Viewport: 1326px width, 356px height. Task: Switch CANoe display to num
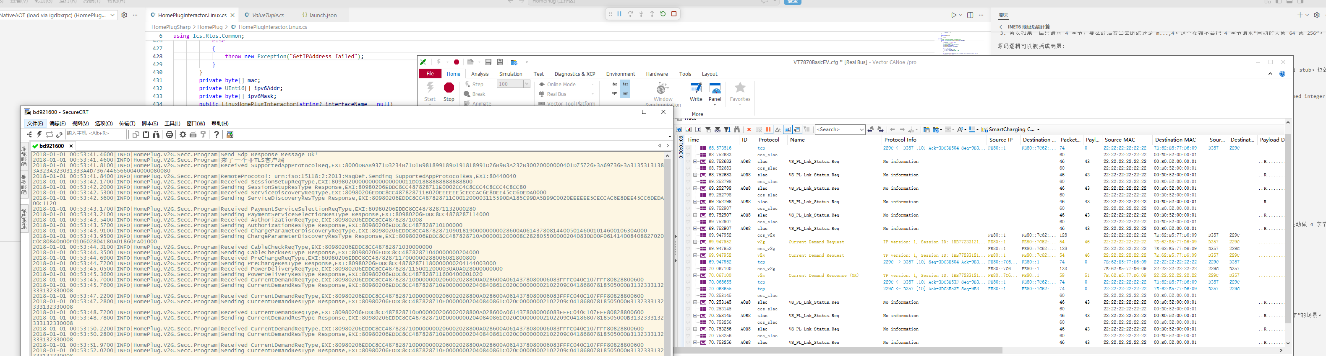point(625,93)
